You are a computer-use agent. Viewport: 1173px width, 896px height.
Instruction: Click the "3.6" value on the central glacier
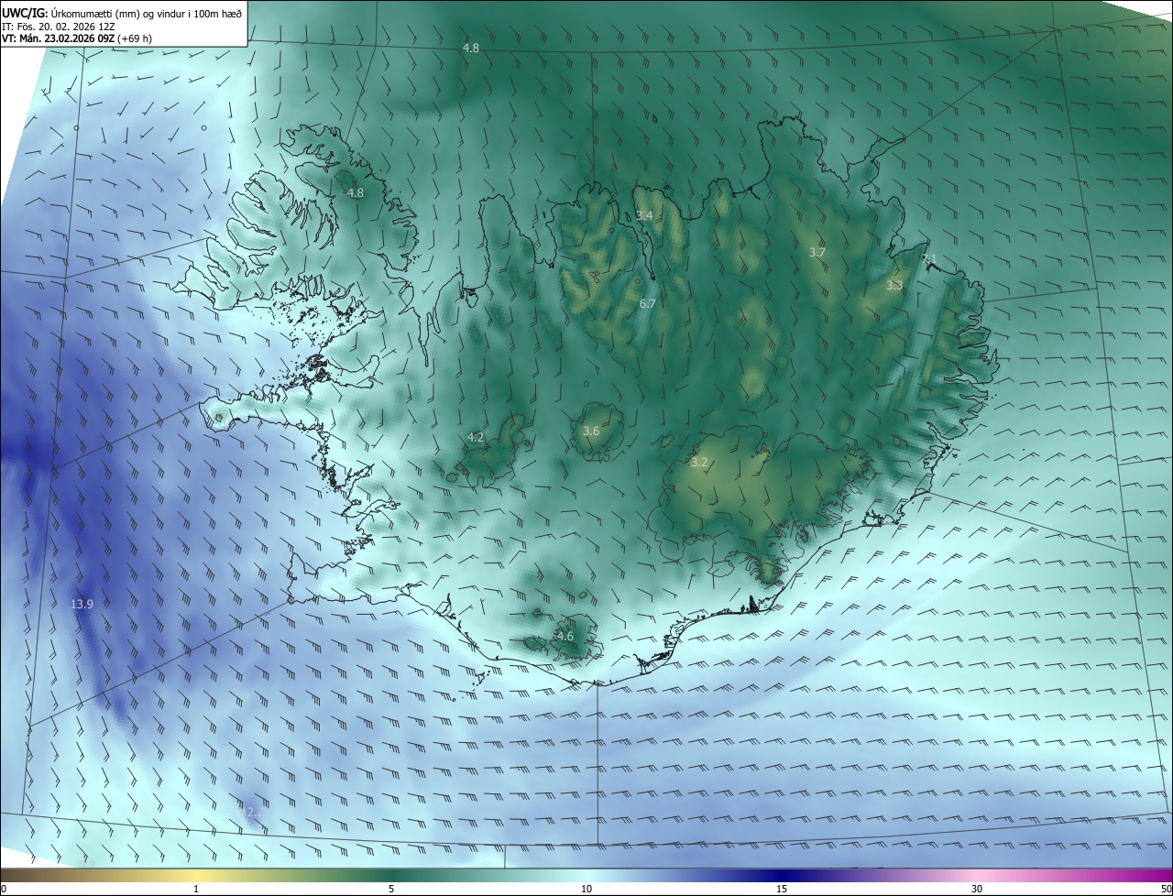[x=591, y=432]
